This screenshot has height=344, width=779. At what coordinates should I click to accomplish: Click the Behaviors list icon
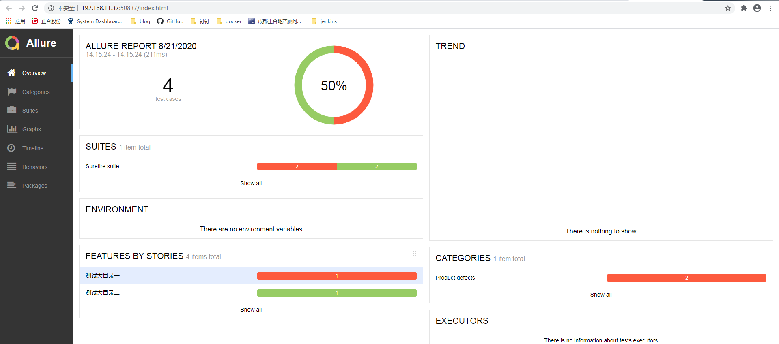tap(12, 167)
